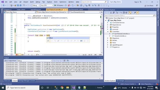Collapse the Controllers folder

tap(108, 31)
